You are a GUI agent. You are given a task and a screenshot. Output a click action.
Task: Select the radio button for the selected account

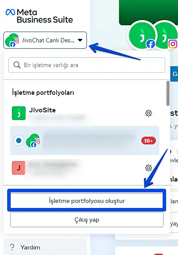tap(19, 141)
